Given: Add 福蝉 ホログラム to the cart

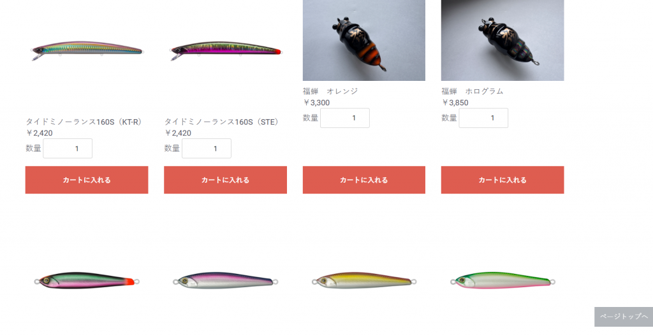Looking at the screenshot, I should (503, 180).
